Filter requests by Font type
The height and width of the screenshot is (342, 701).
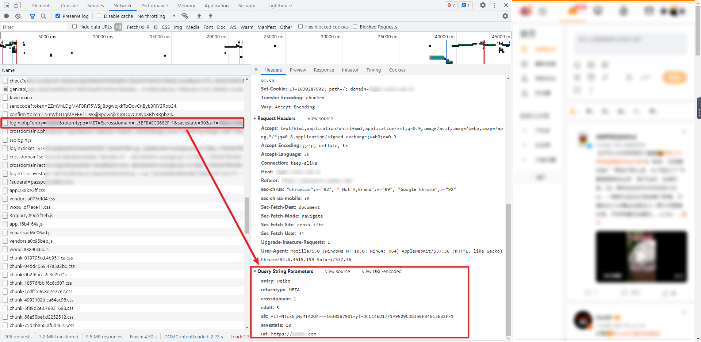click(208, 27)
